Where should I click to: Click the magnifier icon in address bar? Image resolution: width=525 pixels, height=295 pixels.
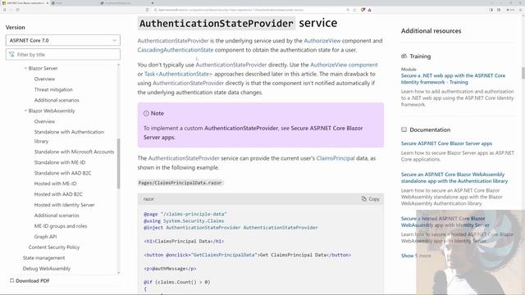348,10
